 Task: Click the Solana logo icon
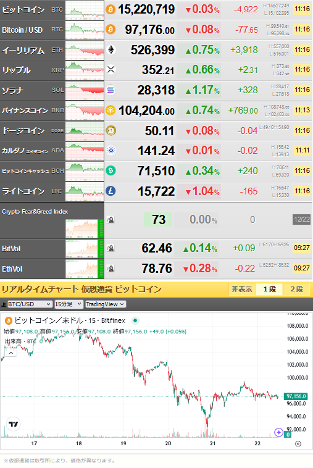(x=111, y=90)
